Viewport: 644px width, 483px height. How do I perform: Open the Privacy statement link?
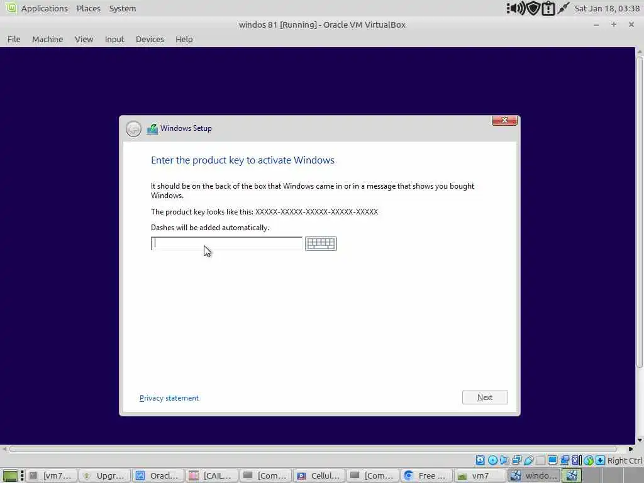(169, 397)
